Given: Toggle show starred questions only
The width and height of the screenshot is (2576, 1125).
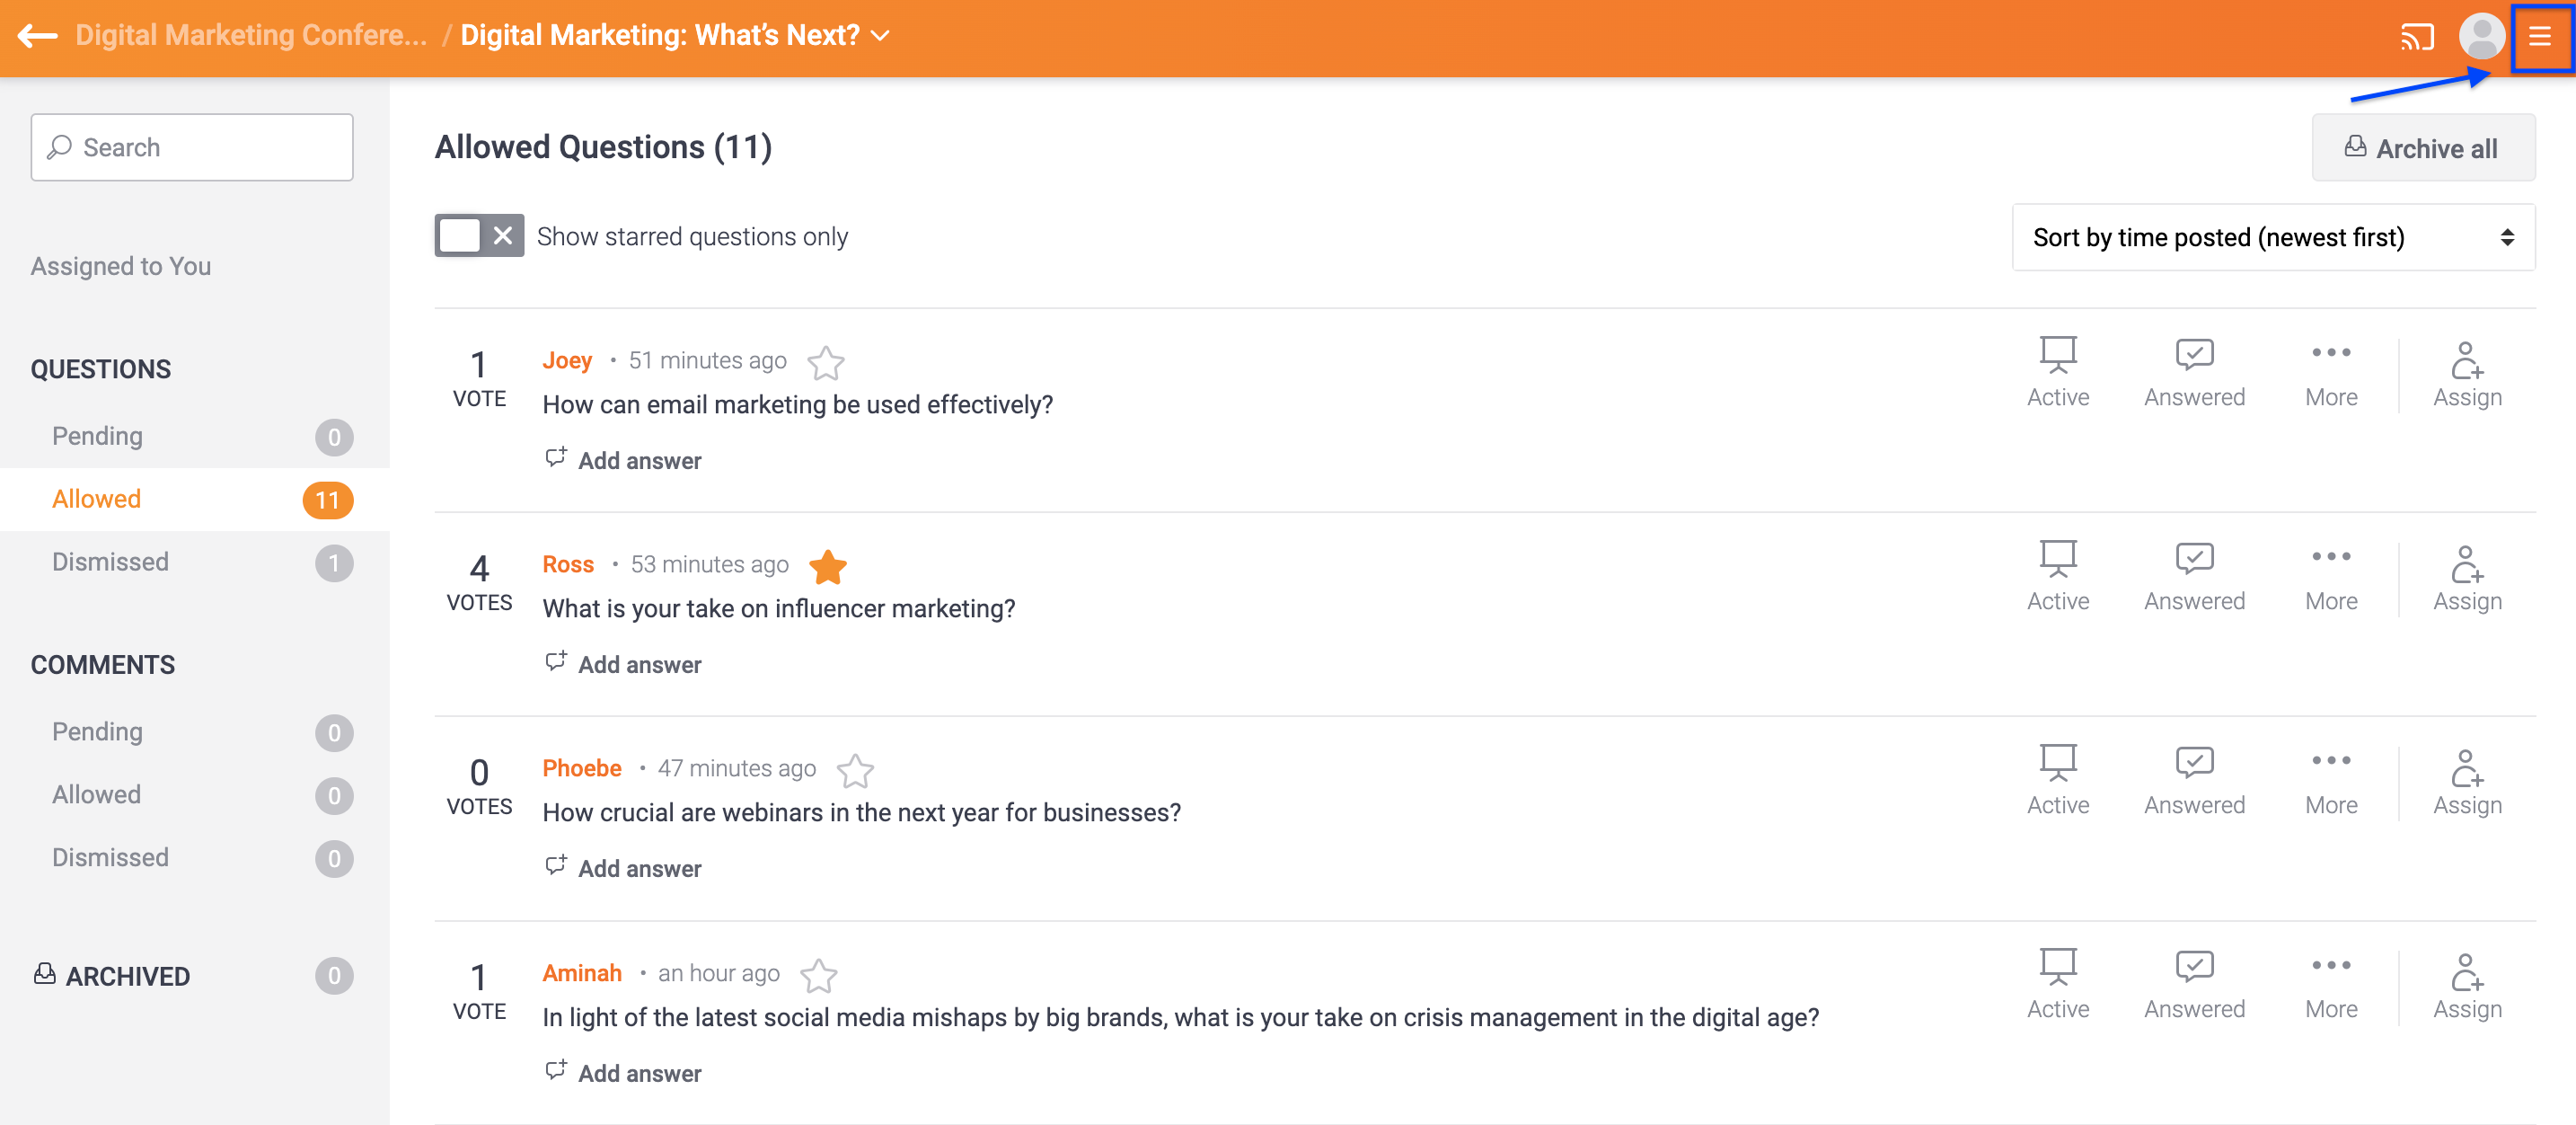Looking at the screenshot, I should point(479,236).
